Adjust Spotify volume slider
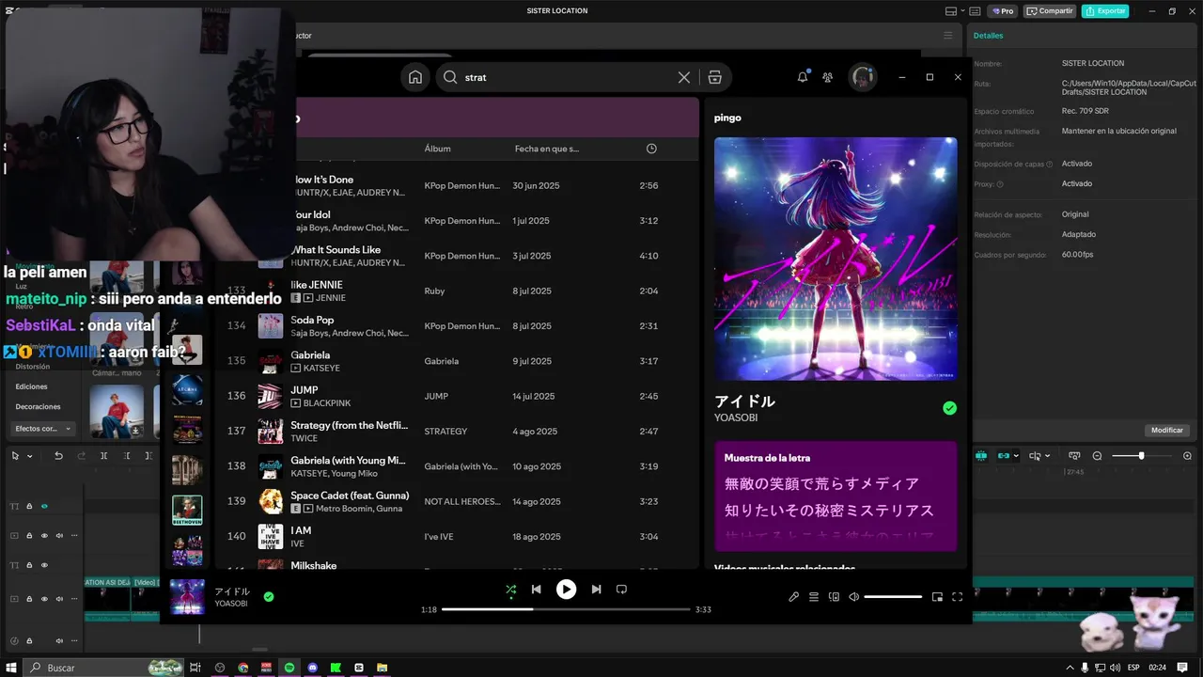The height and width of the screenshot is (677, 1203). coord(893,596)
